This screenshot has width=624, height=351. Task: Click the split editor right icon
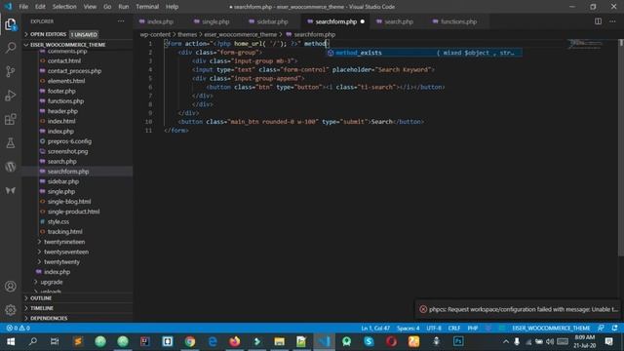point(598,21)
